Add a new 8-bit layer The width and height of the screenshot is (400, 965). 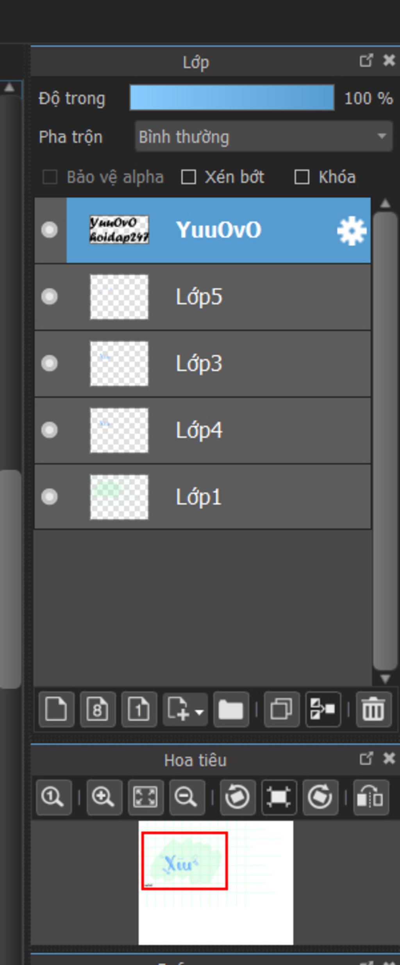pyautogui.click(x=98, y=709)
